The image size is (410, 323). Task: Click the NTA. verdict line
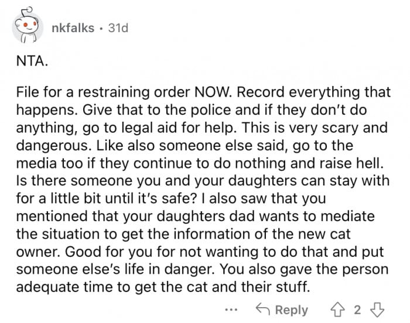pyautogui.click(x=32, y=61)
